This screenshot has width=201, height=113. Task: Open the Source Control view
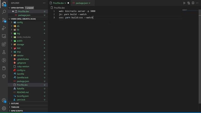(x=4, y=20)
